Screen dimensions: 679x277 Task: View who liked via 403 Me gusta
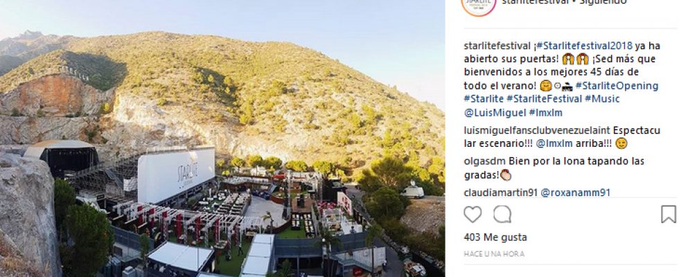495,237
